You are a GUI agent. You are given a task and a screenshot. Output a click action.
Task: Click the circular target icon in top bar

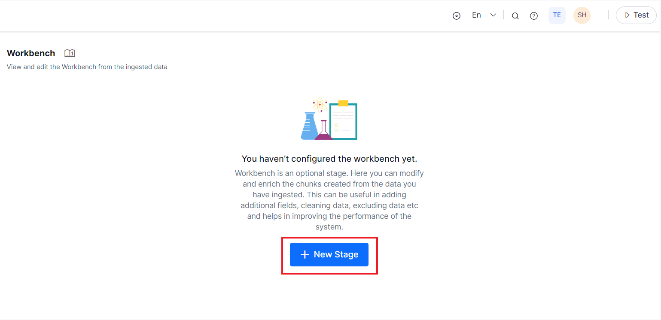point(457,16)
